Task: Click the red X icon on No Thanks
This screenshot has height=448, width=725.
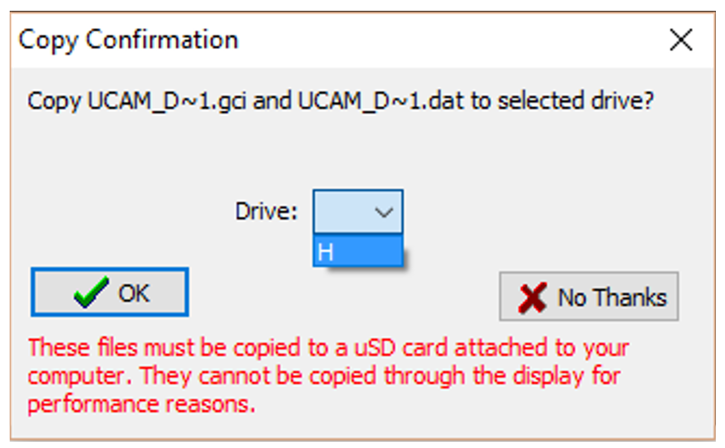Action: click(532, 298)
